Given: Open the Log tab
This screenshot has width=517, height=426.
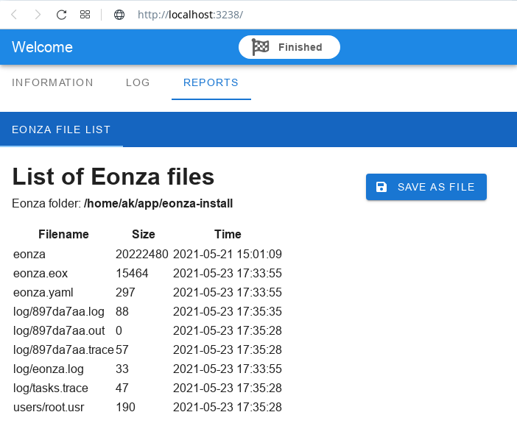Looking at the screenshot, I should [138, 82].
